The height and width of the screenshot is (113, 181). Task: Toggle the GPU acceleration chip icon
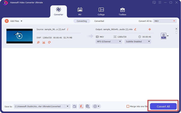(x=87, y=106)
